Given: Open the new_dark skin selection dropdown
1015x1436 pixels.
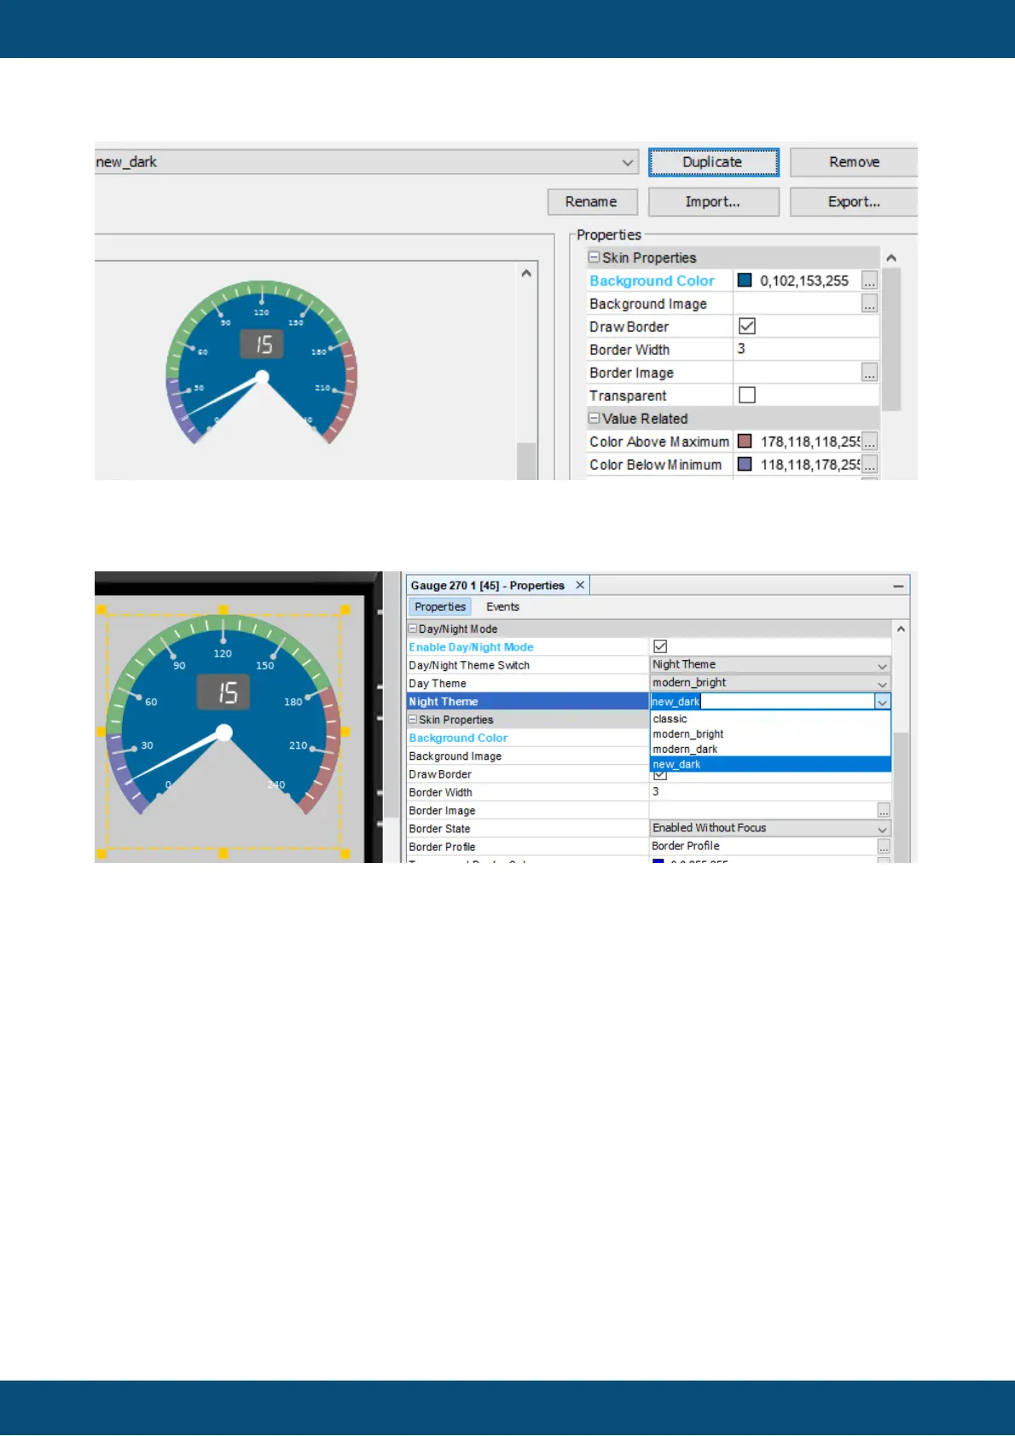Looking at the screenshot, I should pos(628,162).
